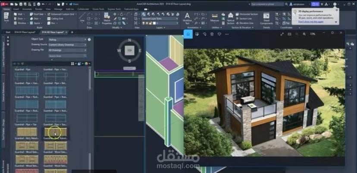This screenshot has width=357, height=173.
Task: Click the home icon in the image viewer
Action: 188,34
